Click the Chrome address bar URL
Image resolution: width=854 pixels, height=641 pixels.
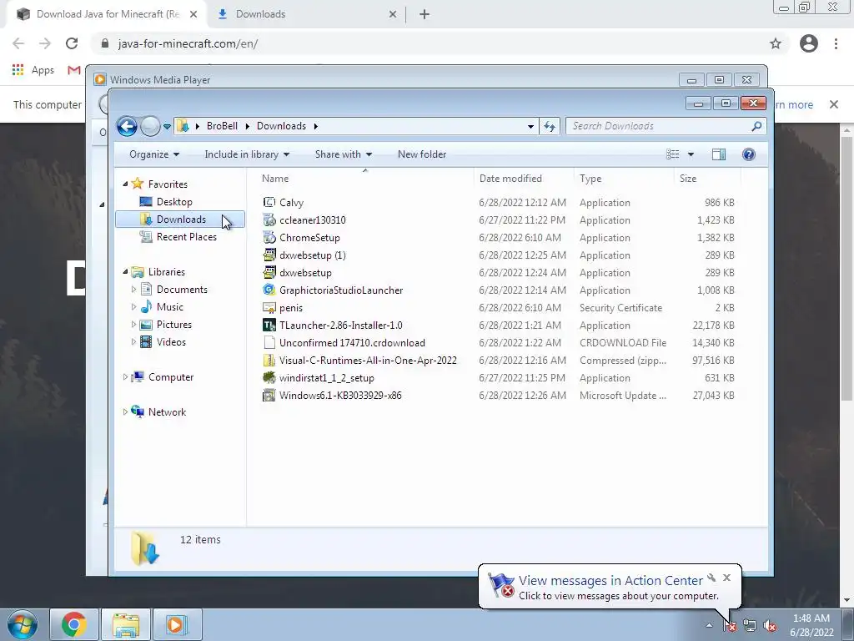[188, 43]
